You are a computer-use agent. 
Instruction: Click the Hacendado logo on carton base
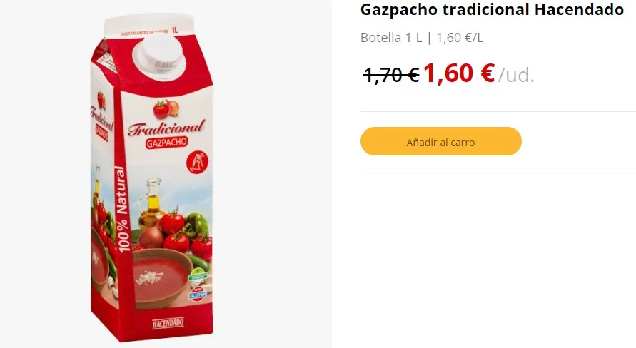click(168, 323)
